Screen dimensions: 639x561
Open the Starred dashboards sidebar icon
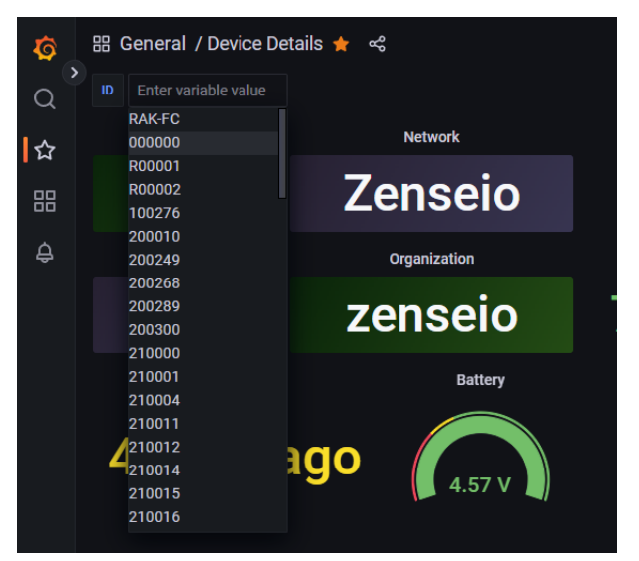(45, 150)
